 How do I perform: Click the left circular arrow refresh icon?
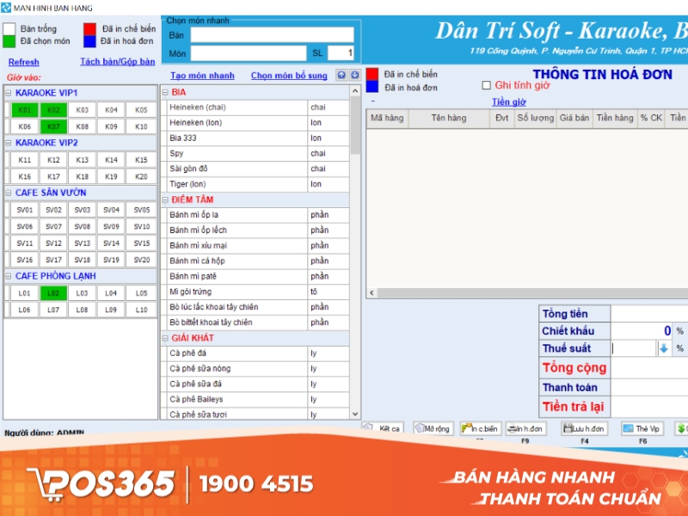click(343, 76)
